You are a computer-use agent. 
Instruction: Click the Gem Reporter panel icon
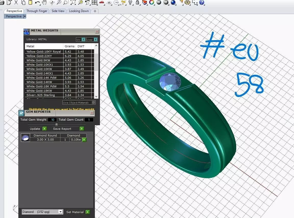click(x=21, y=113)
